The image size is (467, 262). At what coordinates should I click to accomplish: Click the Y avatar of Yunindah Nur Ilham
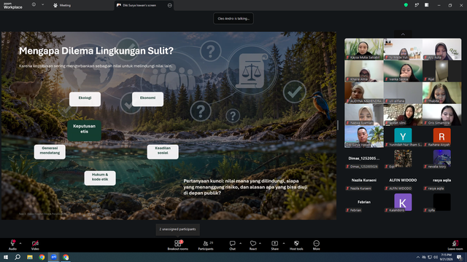403,135
